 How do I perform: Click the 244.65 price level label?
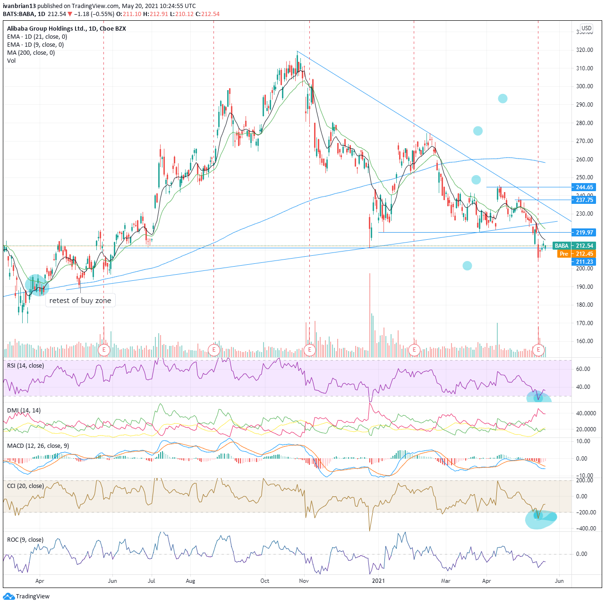pos(584,187)
